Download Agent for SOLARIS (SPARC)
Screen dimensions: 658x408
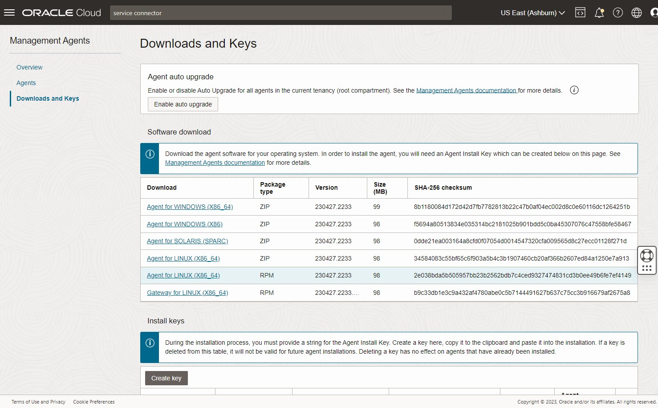pyautogui.click(x=187, y=241)
